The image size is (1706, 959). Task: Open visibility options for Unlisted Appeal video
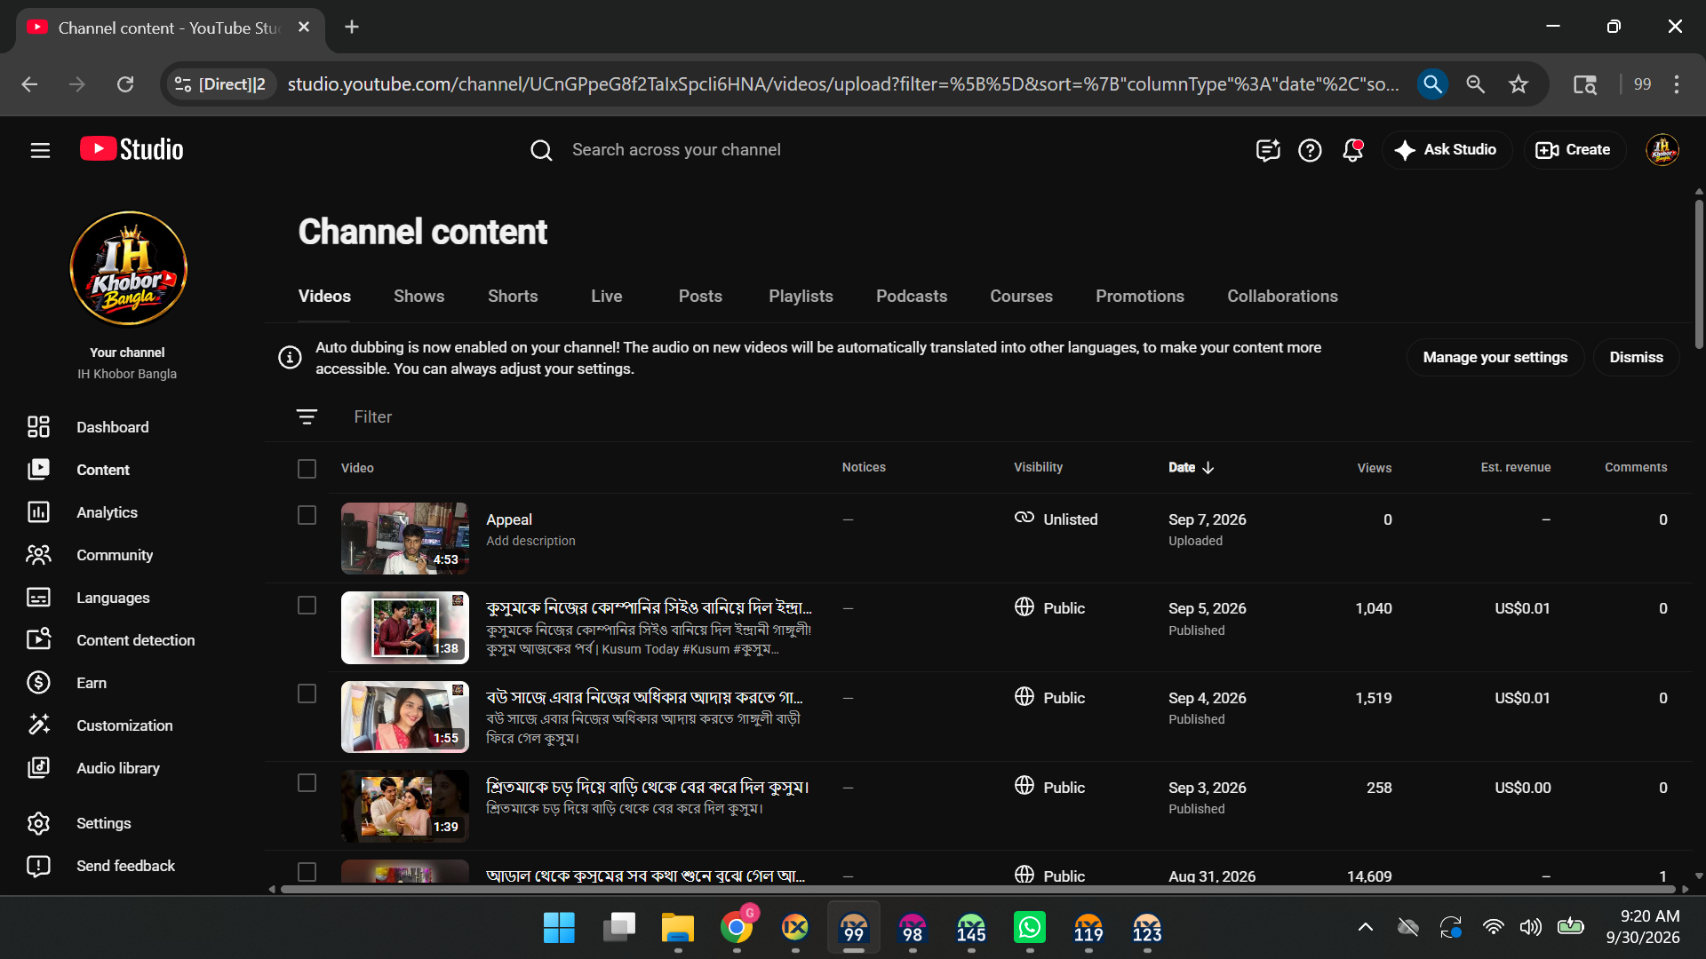tap(1056, 519)
